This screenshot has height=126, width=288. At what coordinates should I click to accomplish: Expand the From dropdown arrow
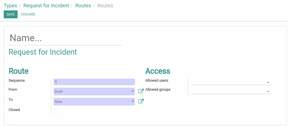[133, 91]
